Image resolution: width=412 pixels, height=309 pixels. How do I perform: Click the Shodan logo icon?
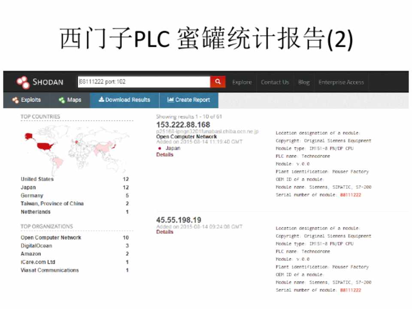pyautogui.click(x=23, y=82)
